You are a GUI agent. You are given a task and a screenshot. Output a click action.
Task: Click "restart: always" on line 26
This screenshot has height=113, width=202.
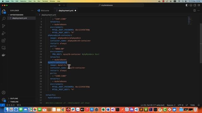point(58,71)
